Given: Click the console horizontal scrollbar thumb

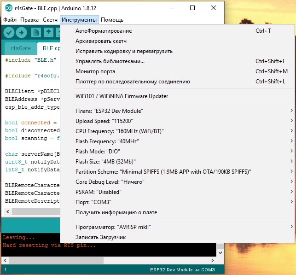Looking at the screenshot, I should tap(56, 260).
